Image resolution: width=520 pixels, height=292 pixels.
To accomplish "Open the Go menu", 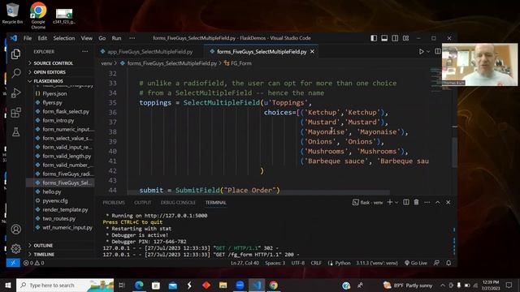I will [x=102, y=38].
